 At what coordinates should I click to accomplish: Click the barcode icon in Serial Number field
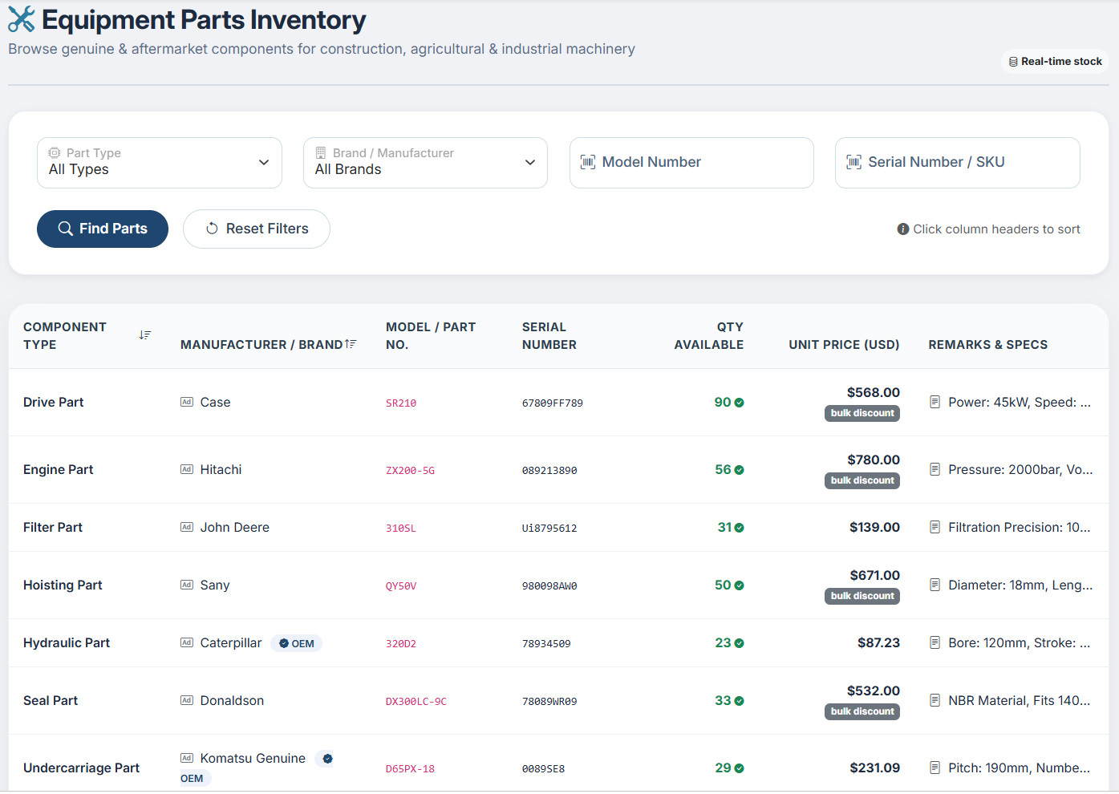click(854, 162)
